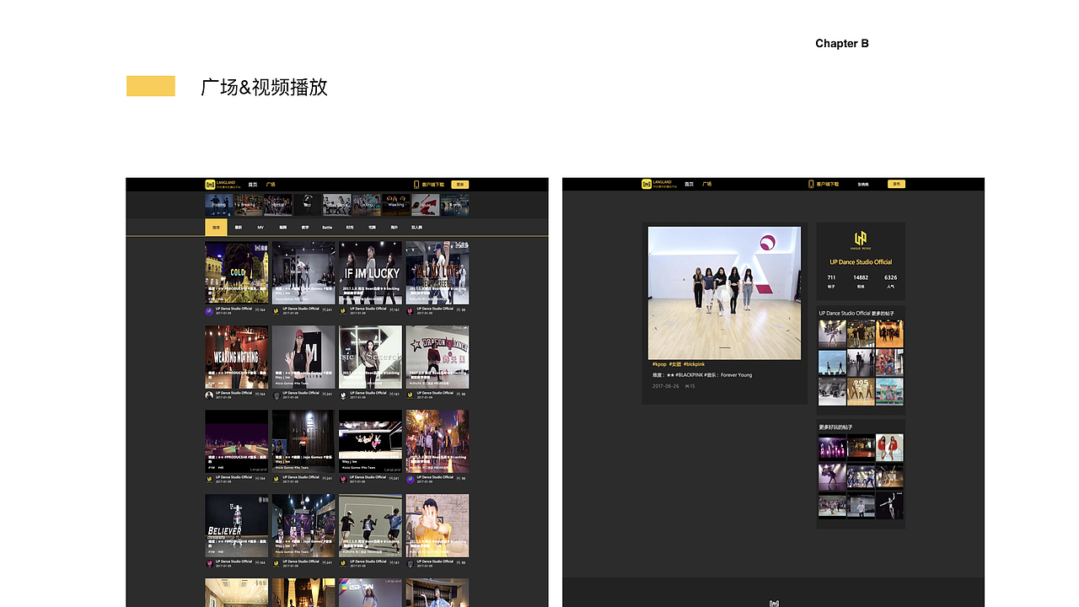Select the 编舞 tab
Screen dimensions: 1079x607
[x=283, y=228]
